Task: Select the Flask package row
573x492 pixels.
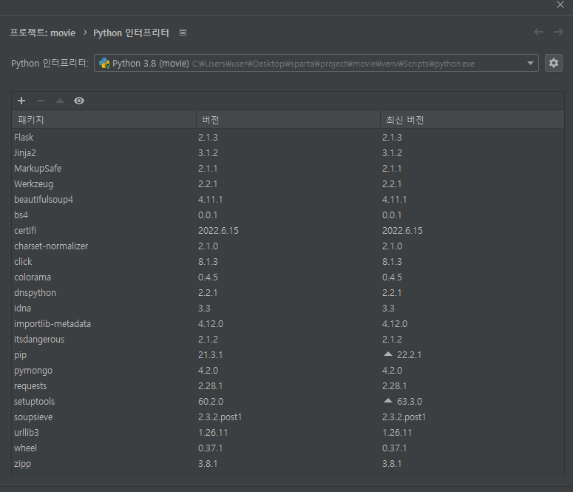Action: (288, 138)
